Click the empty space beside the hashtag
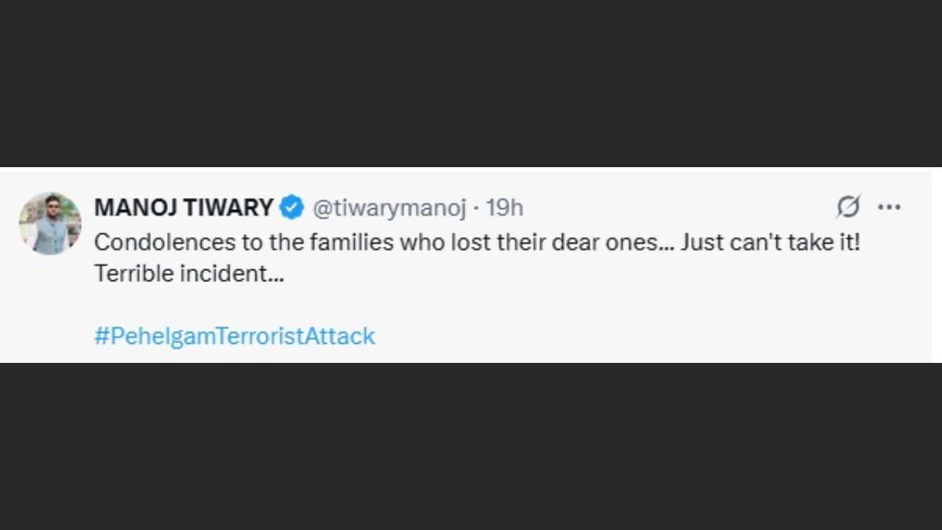The height and width of the screenshot is (530, 942). click(x=626, y=336)
